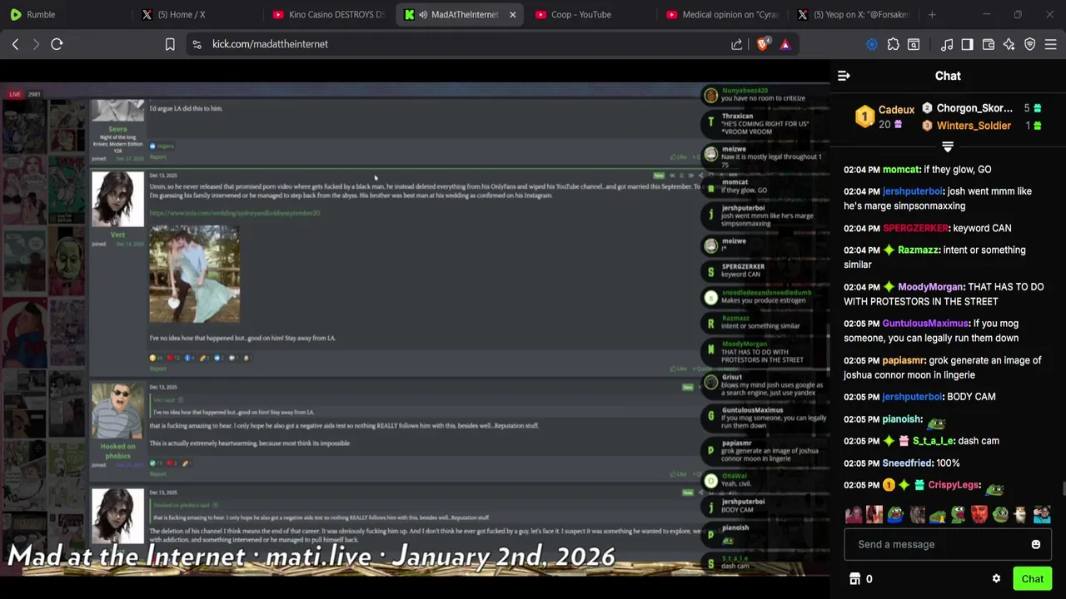This screenshot has width=1066, height=599.
Task: Expand the gift leaderboard chevron
Action: (948, 147)
